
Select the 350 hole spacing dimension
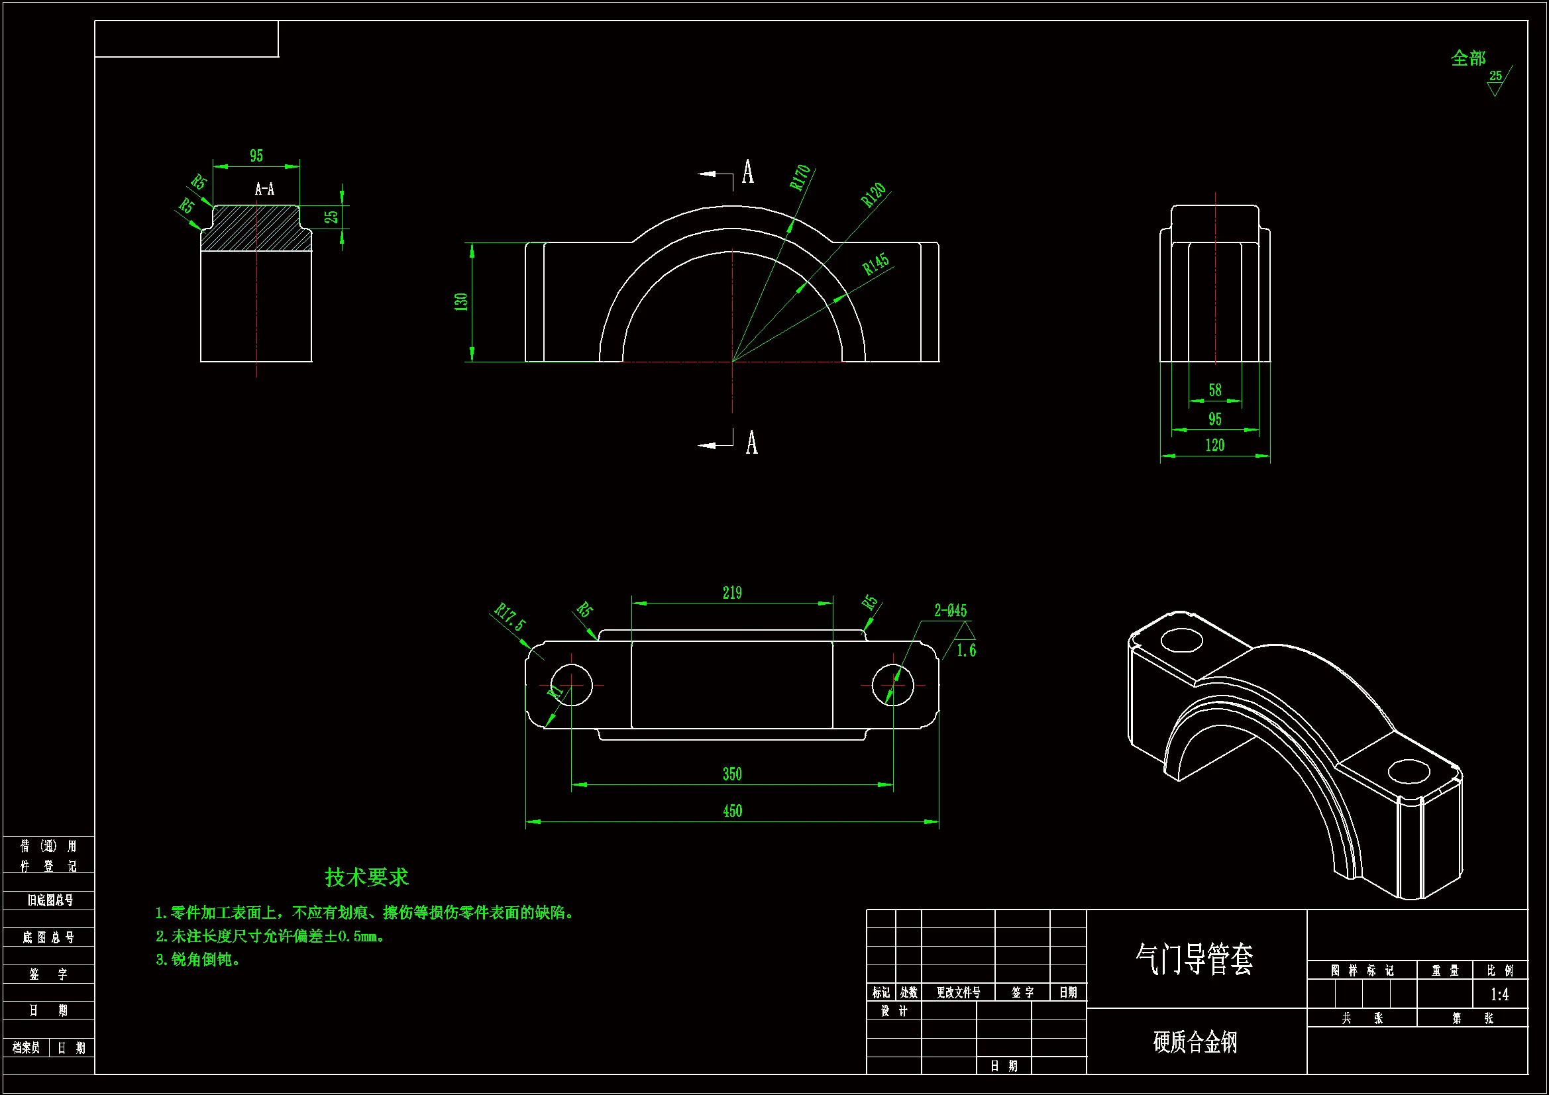(x=732, y=774)
